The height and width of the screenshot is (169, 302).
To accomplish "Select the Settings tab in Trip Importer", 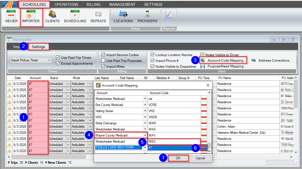I will [39, 47].
